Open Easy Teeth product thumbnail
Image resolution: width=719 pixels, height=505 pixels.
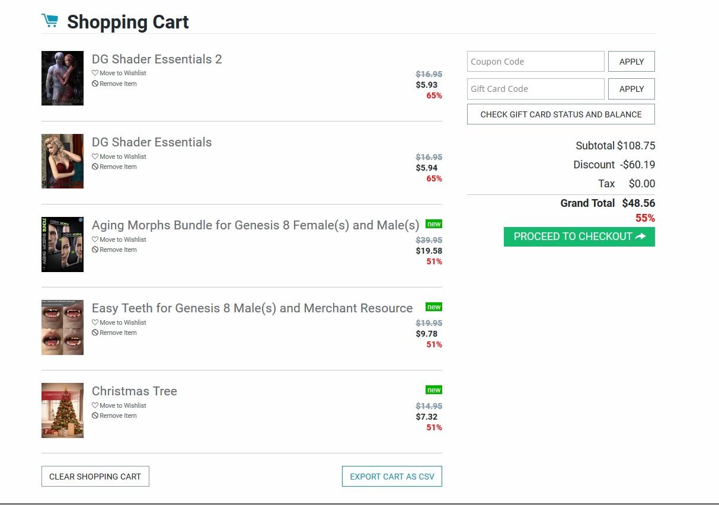62,327
